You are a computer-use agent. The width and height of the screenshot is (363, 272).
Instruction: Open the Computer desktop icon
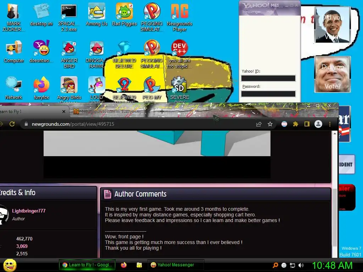coord(14,51)
